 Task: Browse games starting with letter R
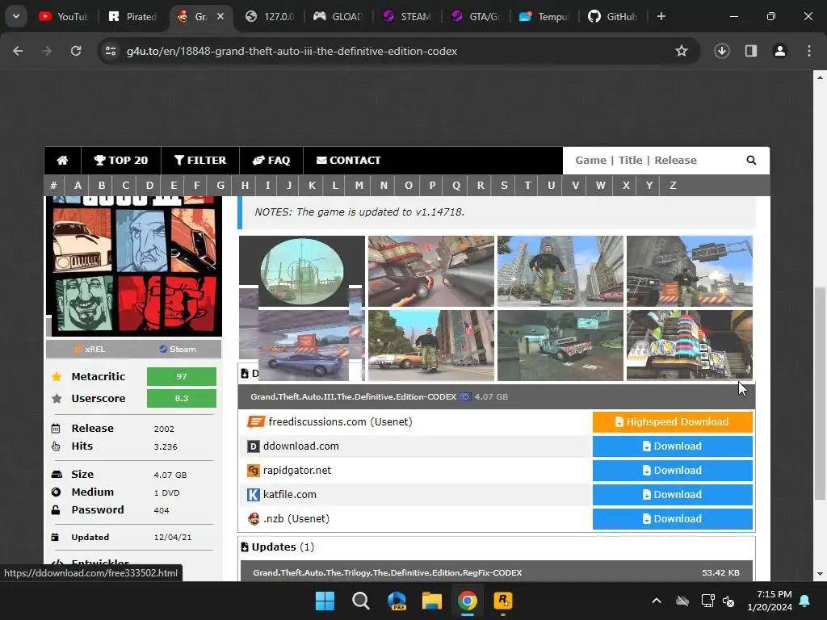481,186
